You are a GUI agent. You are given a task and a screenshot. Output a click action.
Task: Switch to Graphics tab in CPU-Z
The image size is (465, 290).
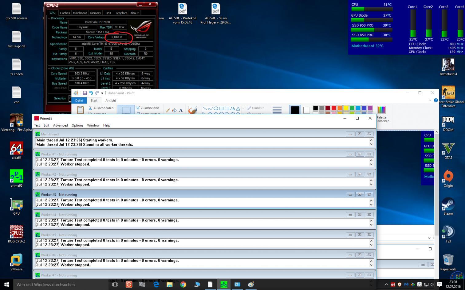[x=121, y=13]
